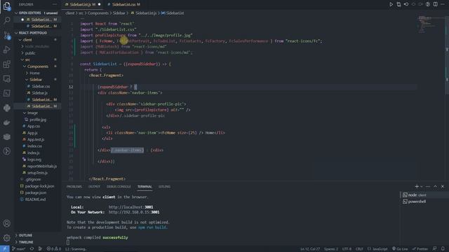Switch to the GitLens panel tab
This screenshot has width=449, height=252.
point(164,187)
